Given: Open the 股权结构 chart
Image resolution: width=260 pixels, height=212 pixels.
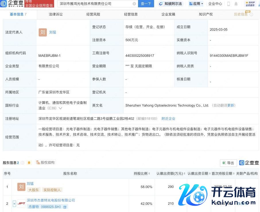Looking at the screenshot, I should pos(45,163).
